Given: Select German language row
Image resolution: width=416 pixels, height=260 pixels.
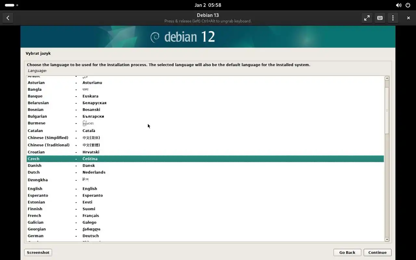Looking at the screenshot, I should click(205, 236).
